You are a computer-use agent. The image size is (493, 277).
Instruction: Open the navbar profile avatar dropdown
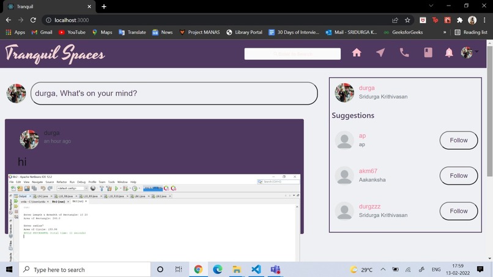click(x=469, y=53)
